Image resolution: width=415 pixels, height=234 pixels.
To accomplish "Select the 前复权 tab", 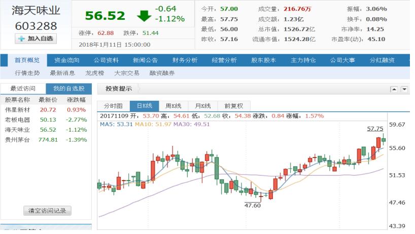I will pyautogui.click(x=234, y=106).
